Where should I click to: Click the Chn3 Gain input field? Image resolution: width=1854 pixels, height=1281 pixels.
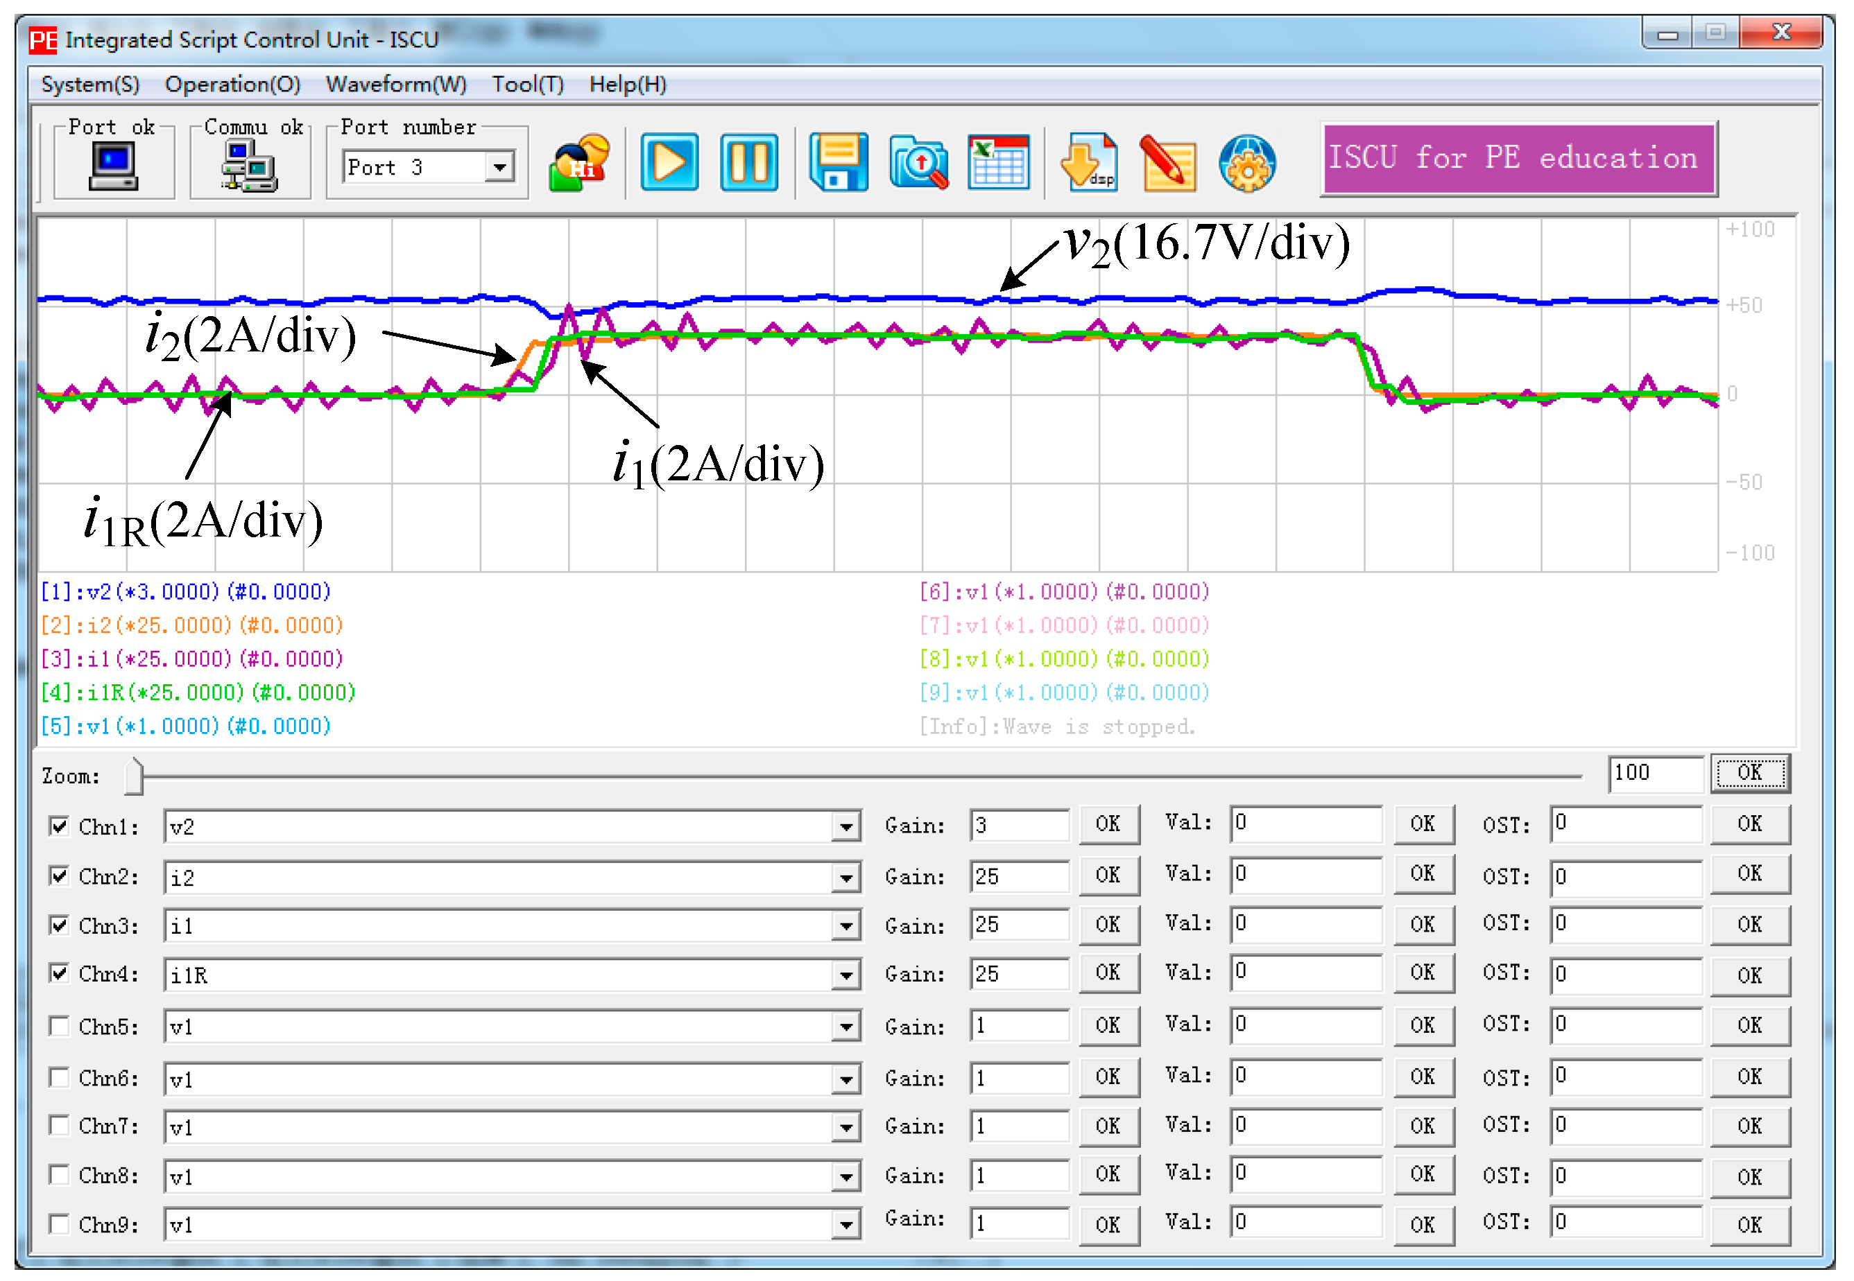pos(1018,925)
